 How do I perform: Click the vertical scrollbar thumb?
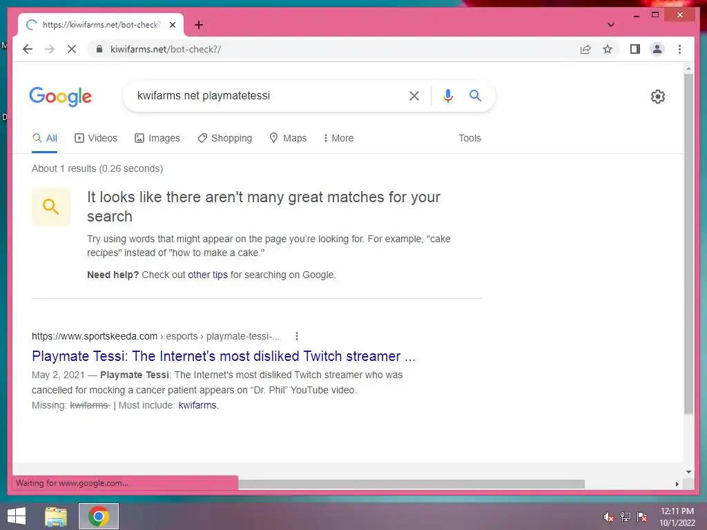pos(688,244)
